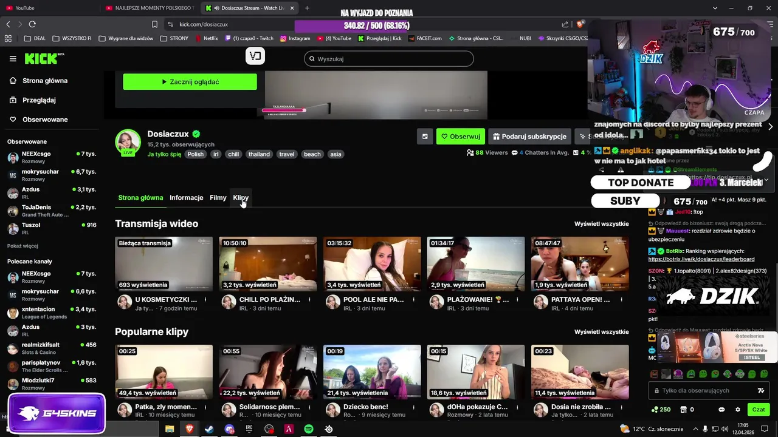Image resolution: width=778 pixels, height=437 pixels.
Task: Open Spotify from the taskbar
Action: click(309, 429)
